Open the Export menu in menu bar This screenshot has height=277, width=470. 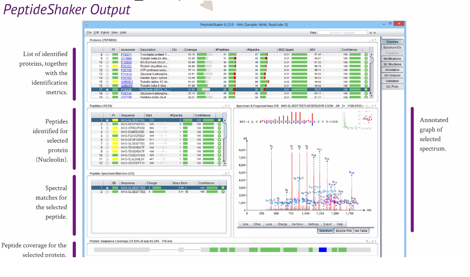coord(105,32)
